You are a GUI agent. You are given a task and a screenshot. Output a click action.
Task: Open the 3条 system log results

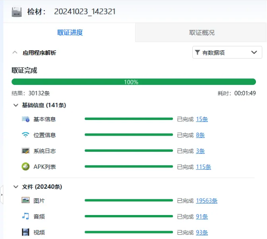pyautogui.click(x=200, y=151)
